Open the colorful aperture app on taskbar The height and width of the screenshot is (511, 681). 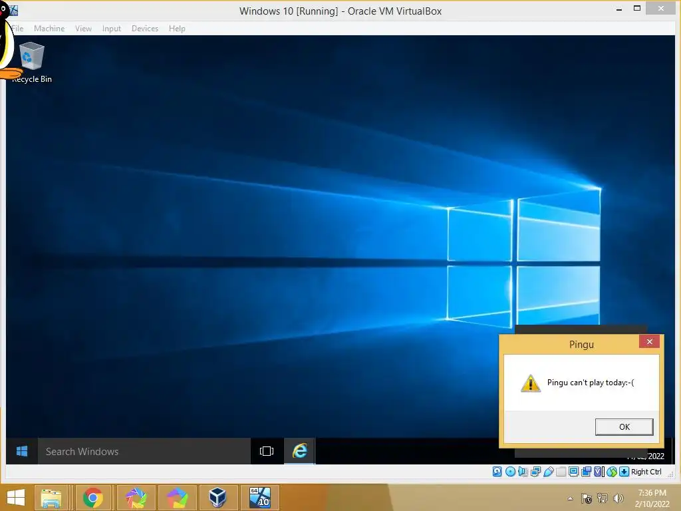click(136, 498)
